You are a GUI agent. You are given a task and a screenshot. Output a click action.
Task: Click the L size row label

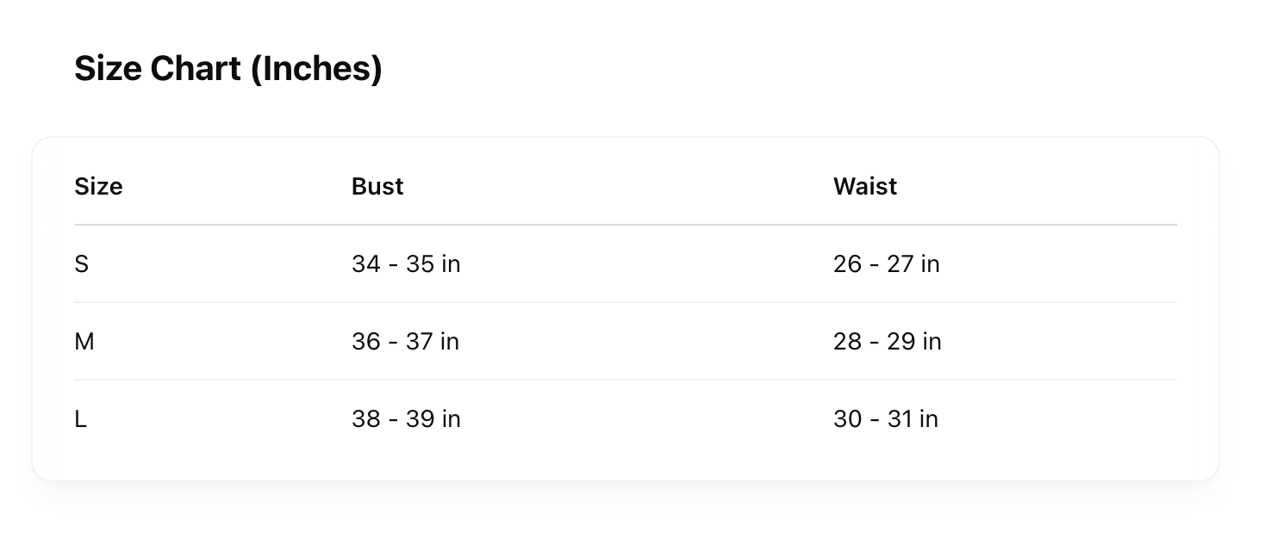tap(81, 419)
